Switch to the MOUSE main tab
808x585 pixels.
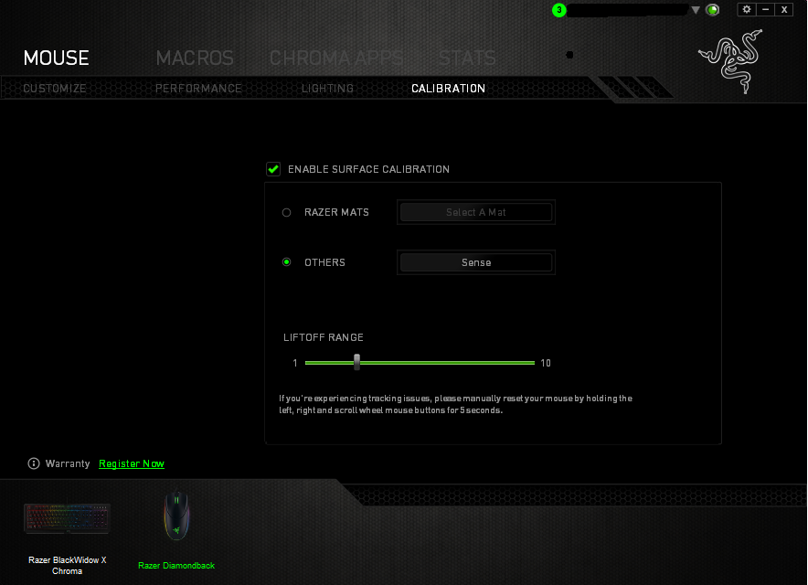tap(56, 58)
